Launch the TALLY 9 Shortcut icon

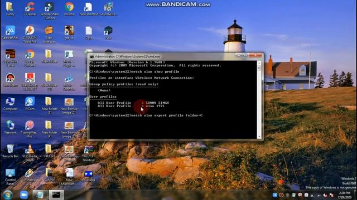click(89, 153)
